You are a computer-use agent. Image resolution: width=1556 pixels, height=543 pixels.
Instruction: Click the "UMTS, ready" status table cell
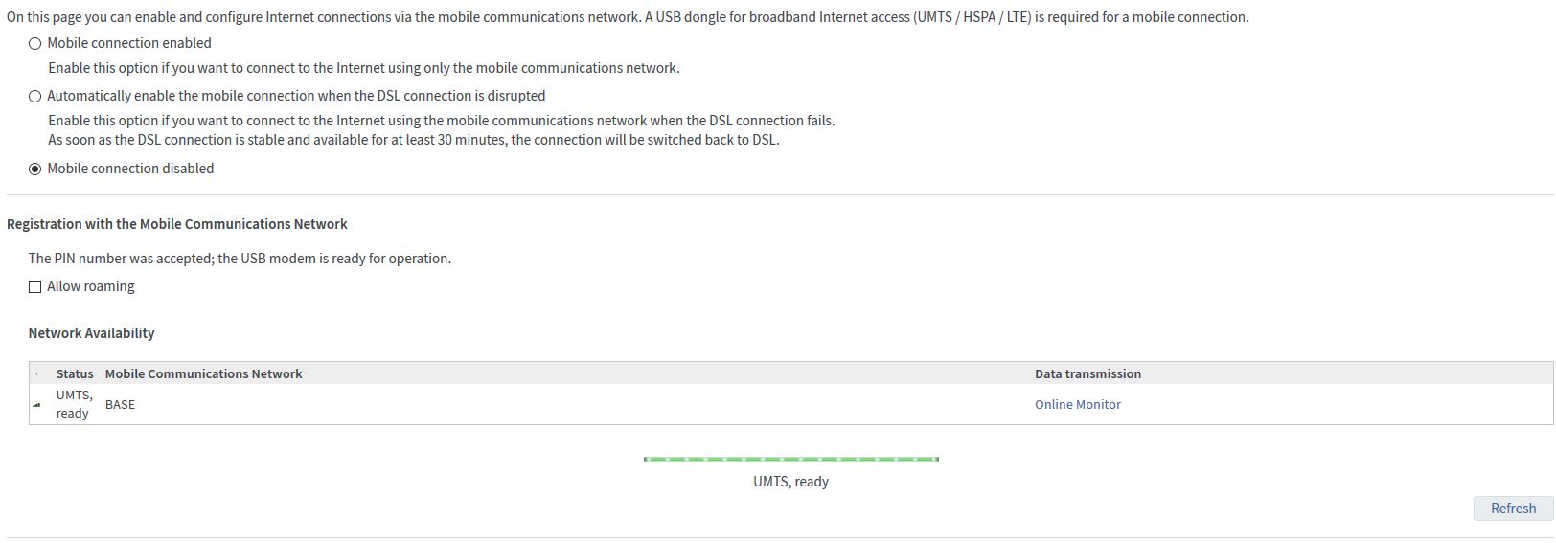pos(73,404)
